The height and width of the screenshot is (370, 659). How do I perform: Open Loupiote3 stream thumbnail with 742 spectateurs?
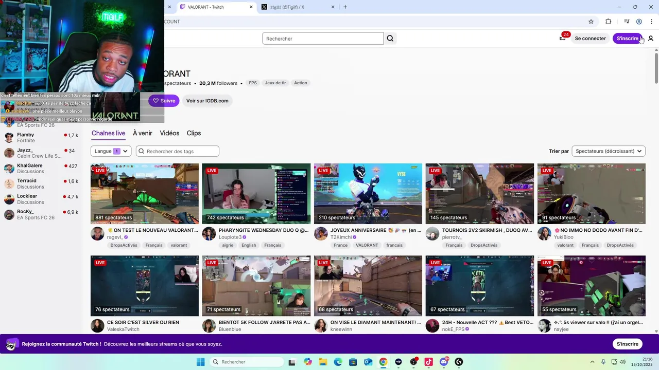click(256, 194)
